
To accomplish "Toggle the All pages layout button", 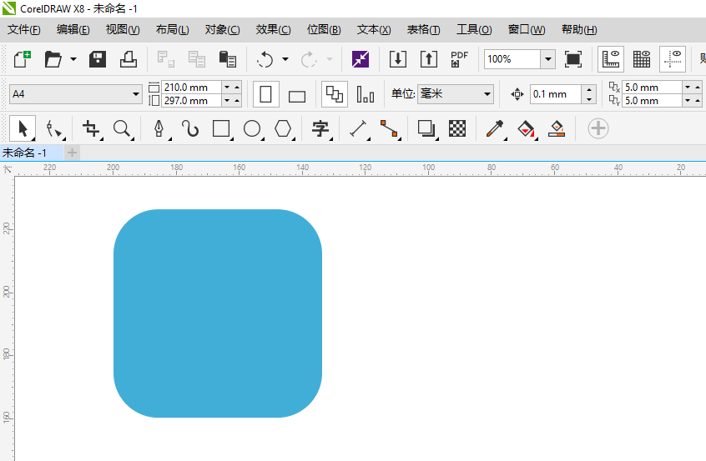I will pyautogui.click(x=335, y=94).
